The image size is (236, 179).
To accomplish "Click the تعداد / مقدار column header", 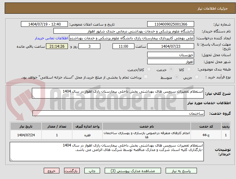I will (57, 126).
